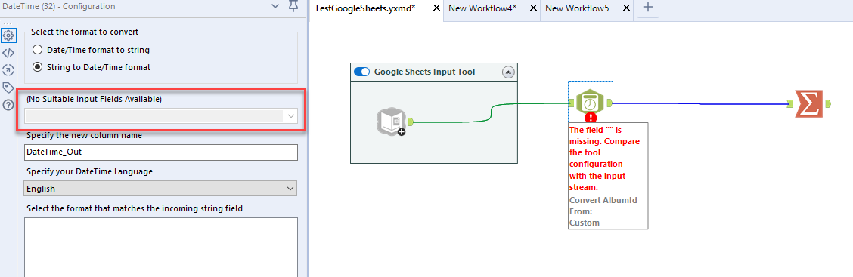
Task: Toggle the Google Sheets Input Tool container
Action: 361,72
